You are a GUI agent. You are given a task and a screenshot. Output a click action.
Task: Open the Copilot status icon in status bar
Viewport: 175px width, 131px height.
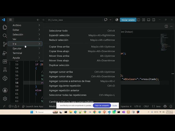tap(165, 106)
